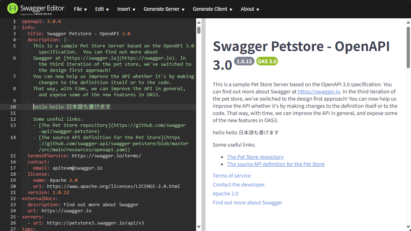Open the Insert menu
Image resolution: width=411 pixels, height=231 pixels.
tap(126, 9)
